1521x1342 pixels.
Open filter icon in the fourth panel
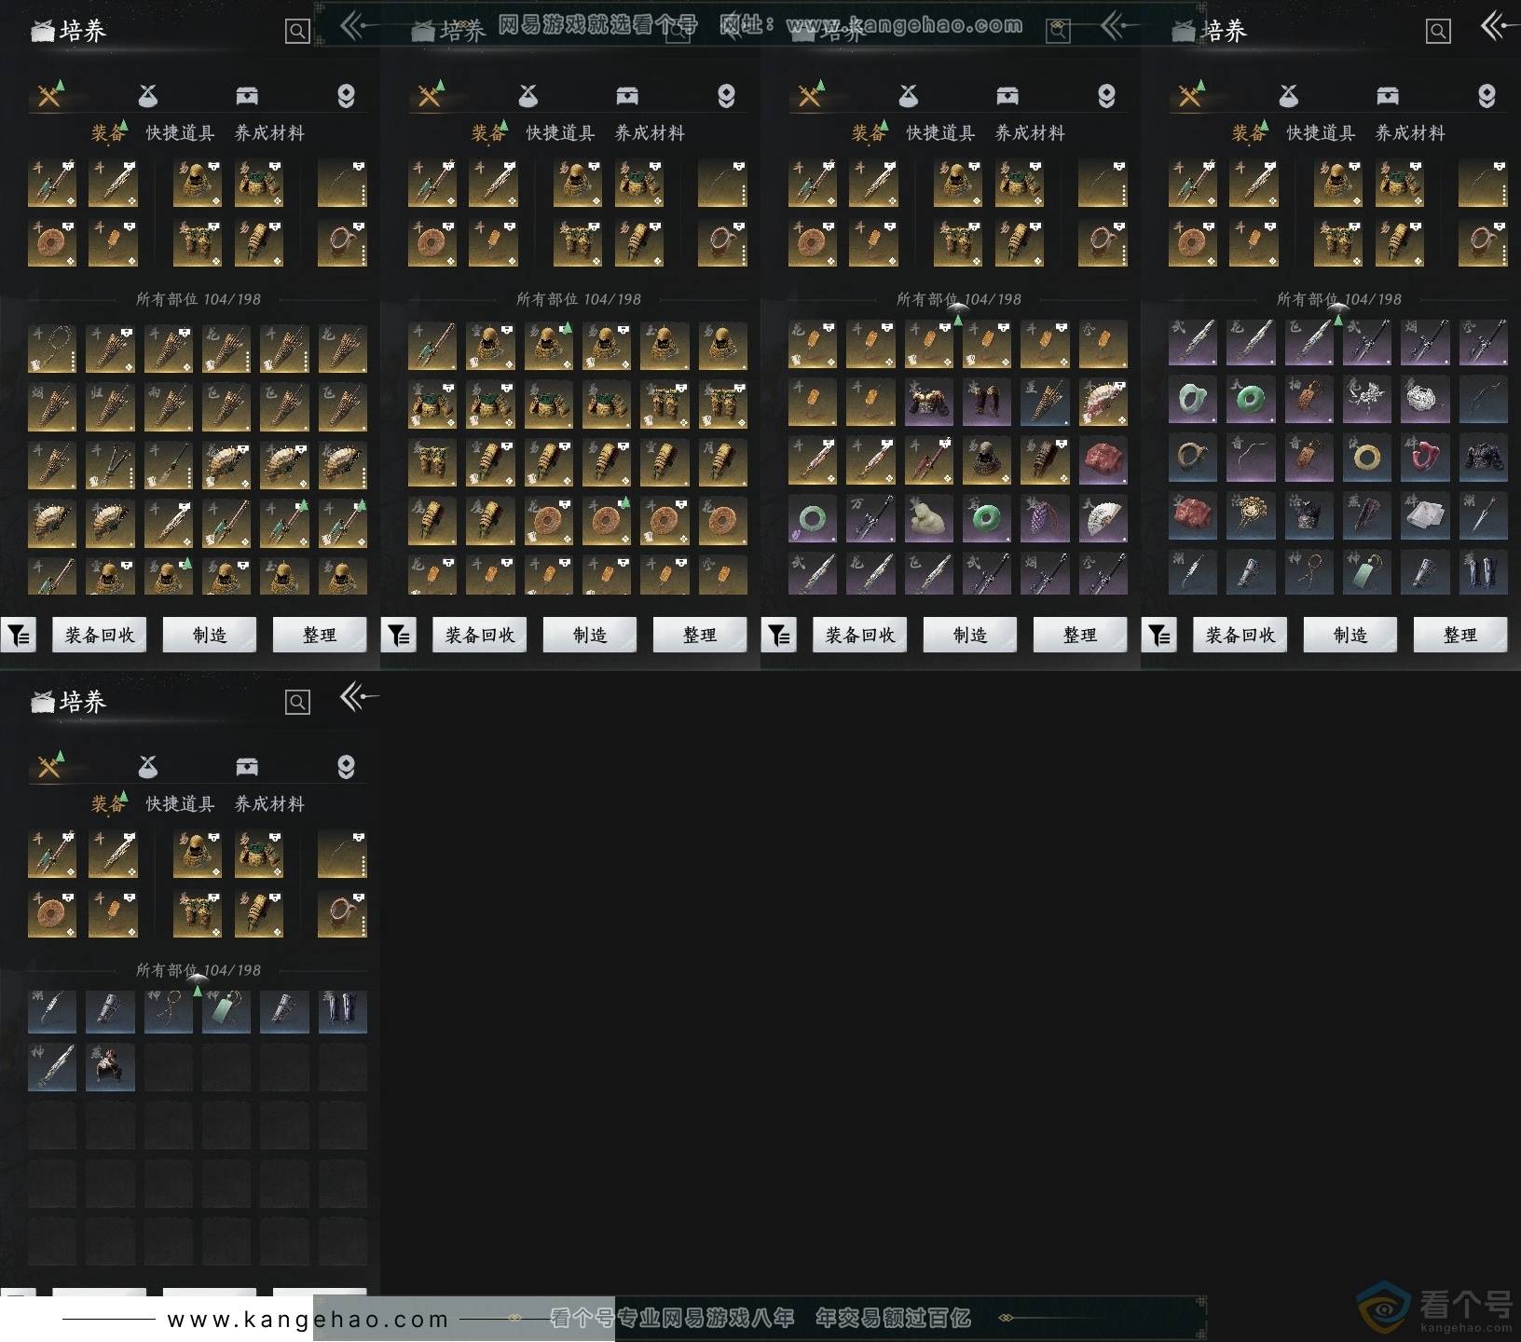(1158, 636)
